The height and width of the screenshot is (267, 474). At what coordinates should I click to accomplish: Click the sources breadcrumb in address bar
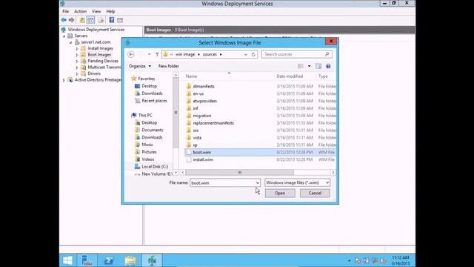[x=210, y=54]
